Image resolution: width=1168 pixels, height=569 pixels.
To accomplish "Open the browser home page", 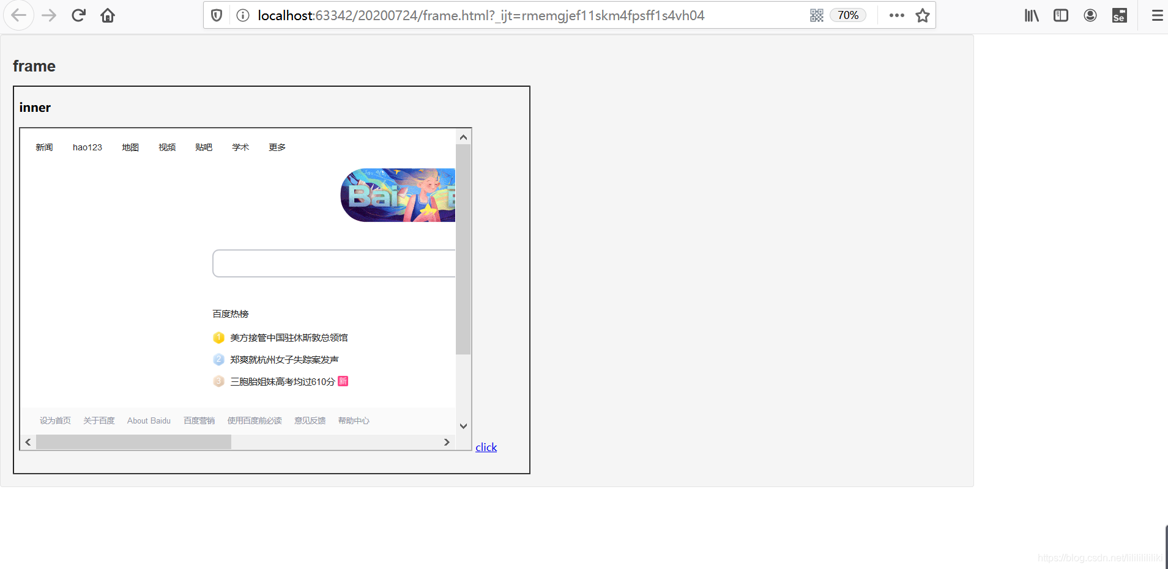I will pos(108,15).
